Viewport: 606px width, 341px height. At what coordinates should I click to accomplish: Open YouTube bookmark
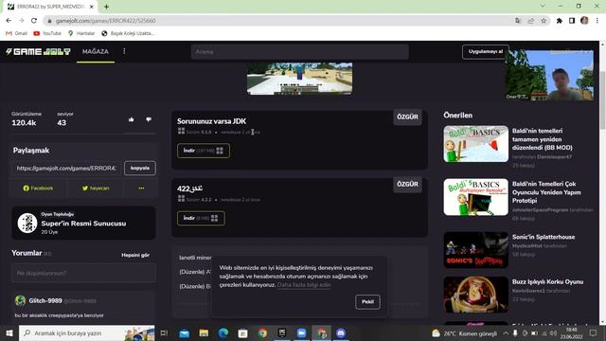(47, 33)
